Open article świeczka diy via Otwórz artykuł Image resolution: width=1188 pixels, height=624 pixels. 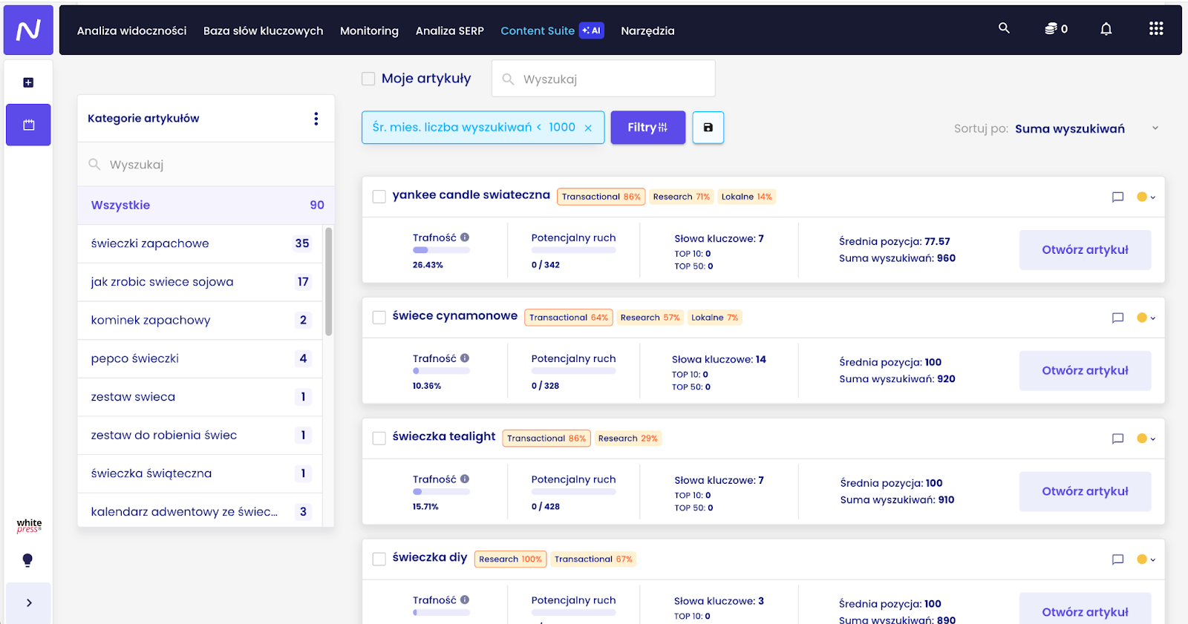coord(1085,610)
